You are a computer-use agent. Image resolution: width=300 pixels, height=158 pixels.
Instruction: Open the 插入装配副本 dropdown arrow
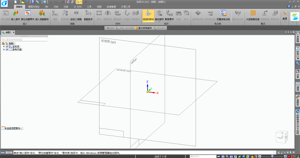point(42,22)
